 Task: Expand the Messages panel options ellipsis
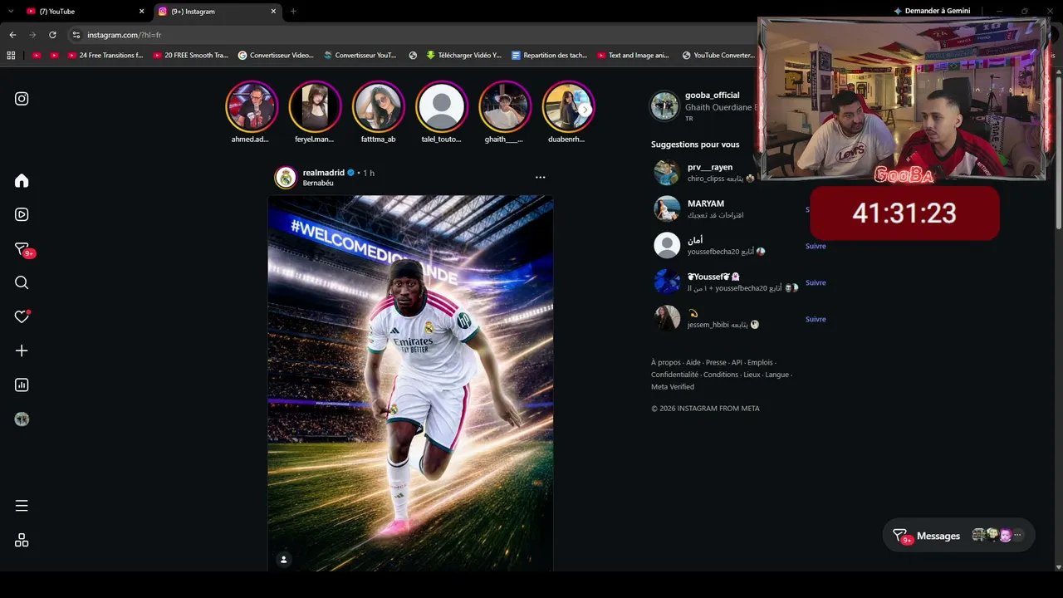coord(1018,536)
